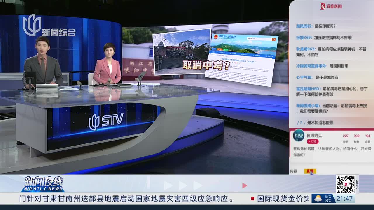This screenshot has height=210, width=374.
Task: Click the weather cloud icon beside temperature
Action: tap(318, 199)
